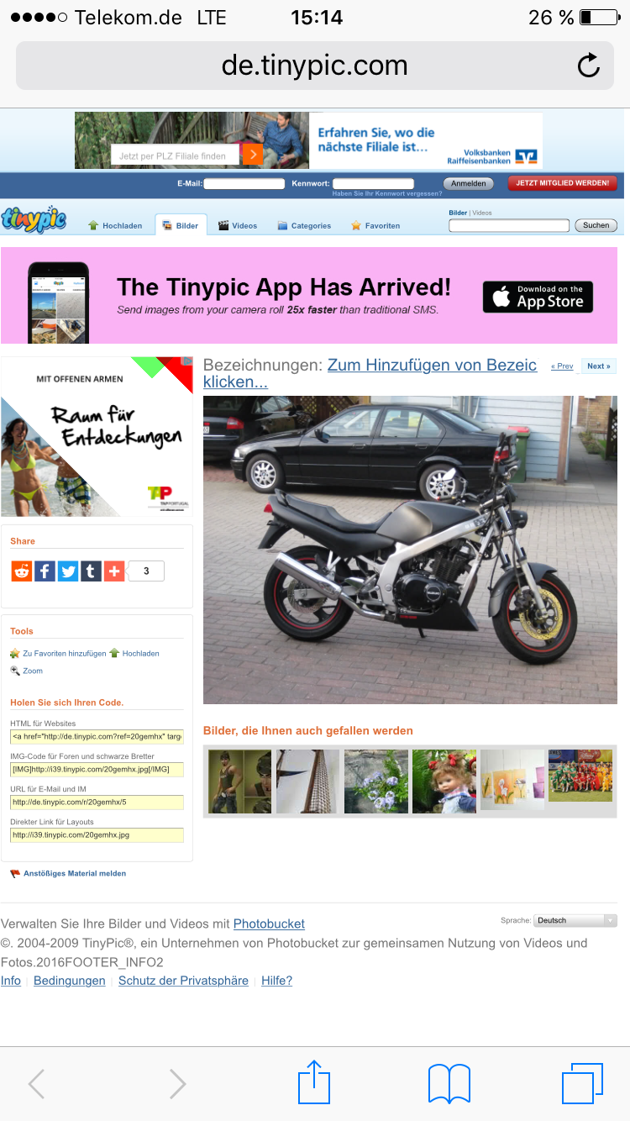630x1121 pixels.
Task: Open more sharing options plus icon
Action: click(114, 571)
